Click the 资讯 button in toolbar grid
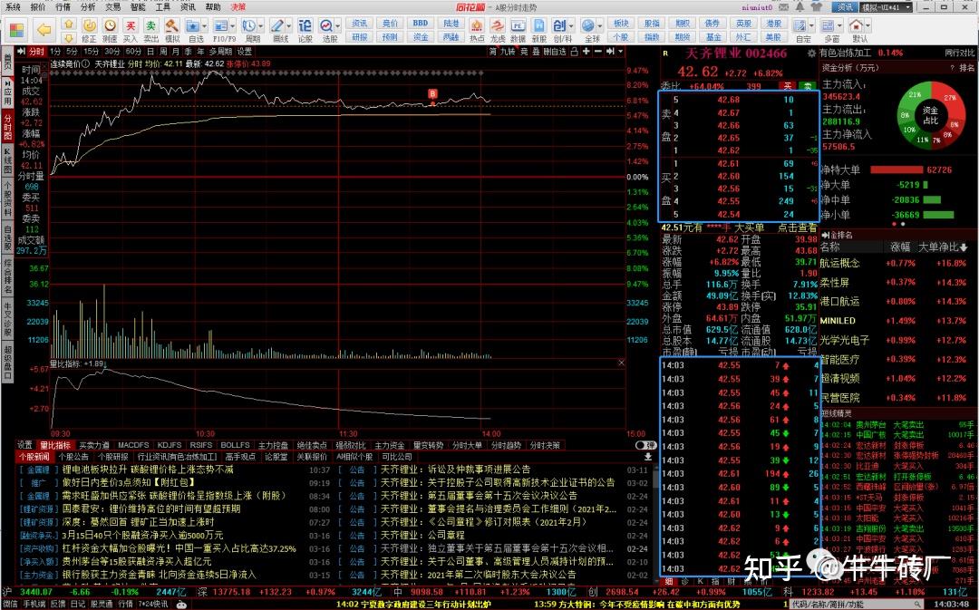 tap(360, 24)
